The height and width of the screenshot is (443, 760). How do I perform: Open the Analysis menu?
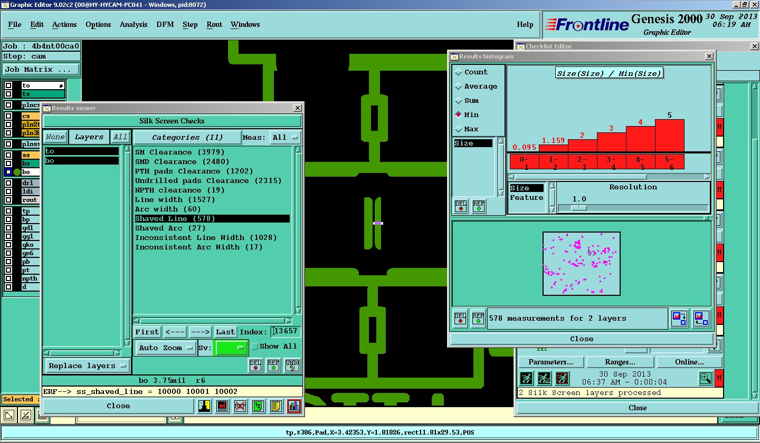pyautogui.click(x=134, y=24)
